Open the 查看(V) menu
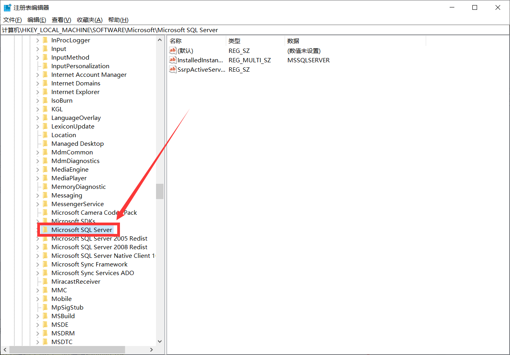 (x=62, y=20)
